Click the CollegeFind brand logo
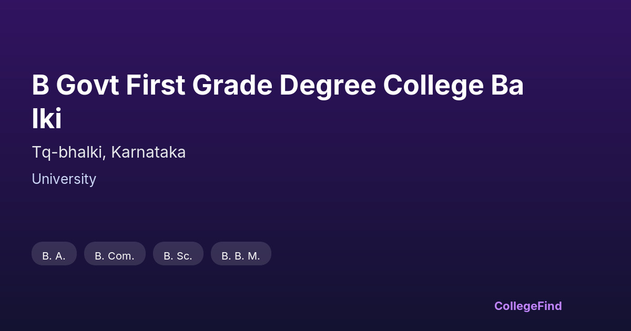The height and width of the screenshot is (331, 631). pyautogui.click(x=528, y=306)
